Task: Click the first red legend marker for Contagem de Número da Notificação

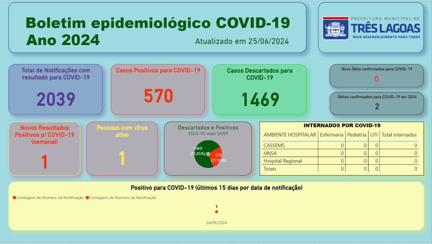Action: point(15,198)
